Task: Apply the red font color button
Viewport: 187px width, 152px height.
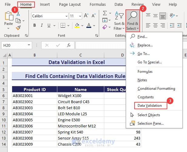Action: [89, 25]
